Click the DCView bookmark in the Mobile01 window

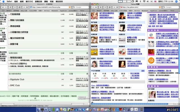(47, 11)
